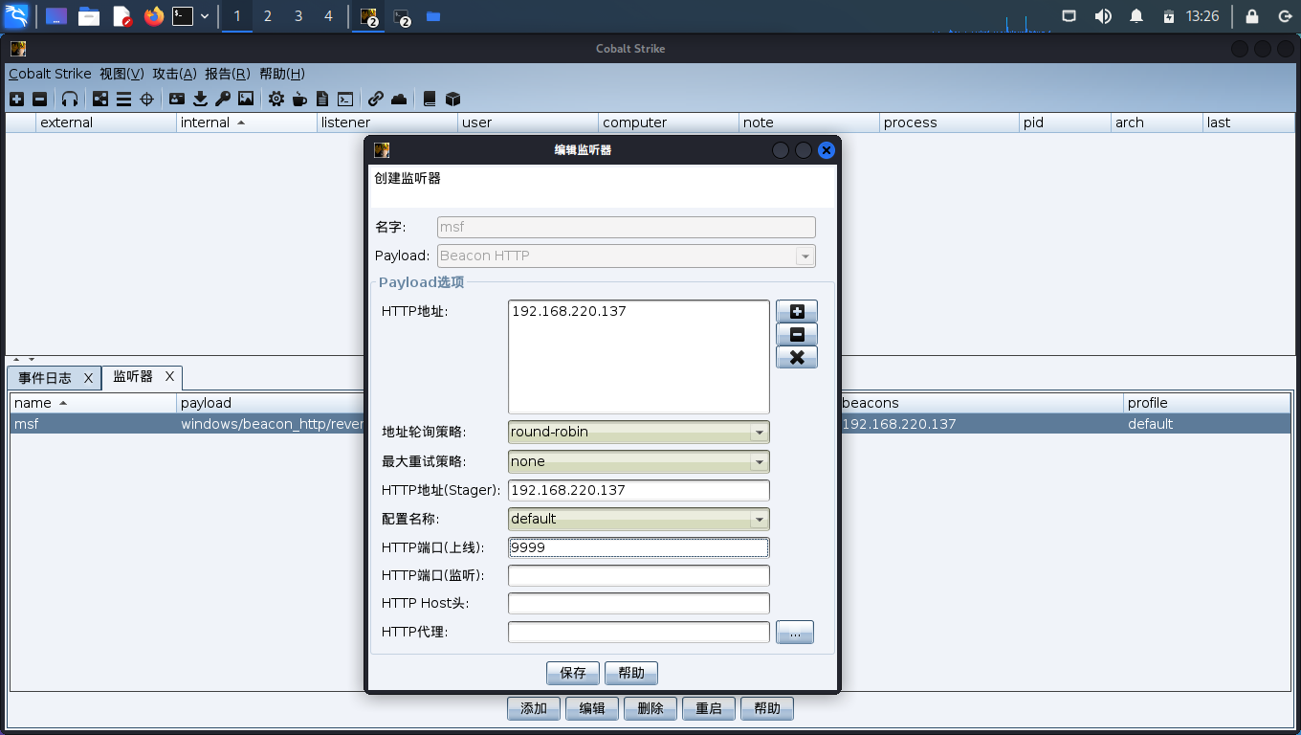Viewport: 1301px width, 735px height.
Task: Click the lock screen tray icon
Action: (x=1252, y=16)
